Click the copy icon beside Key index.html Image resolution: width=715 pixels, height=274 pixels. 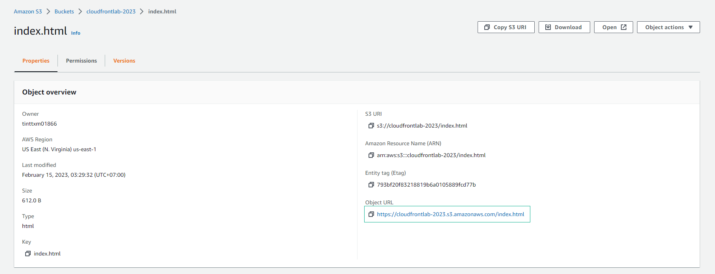(28, 254)
